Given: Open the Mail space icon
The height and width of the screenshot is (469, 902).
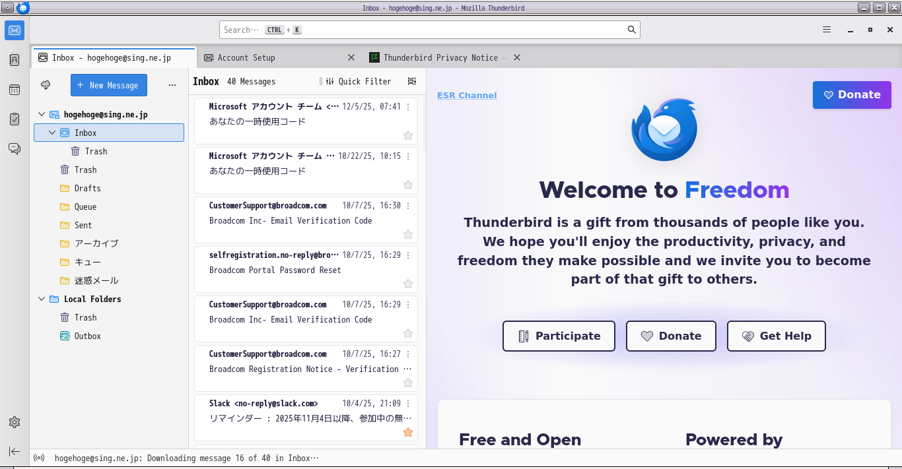Looking at the screenshot, I should coord(15,30).
